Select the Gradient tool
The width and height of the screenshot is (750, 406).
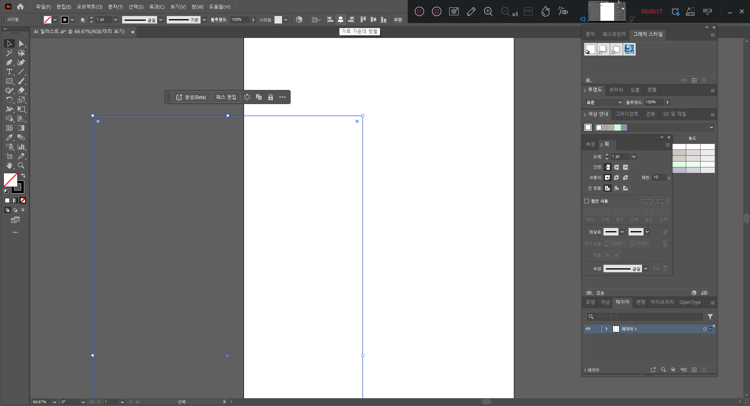click(22, 128)
